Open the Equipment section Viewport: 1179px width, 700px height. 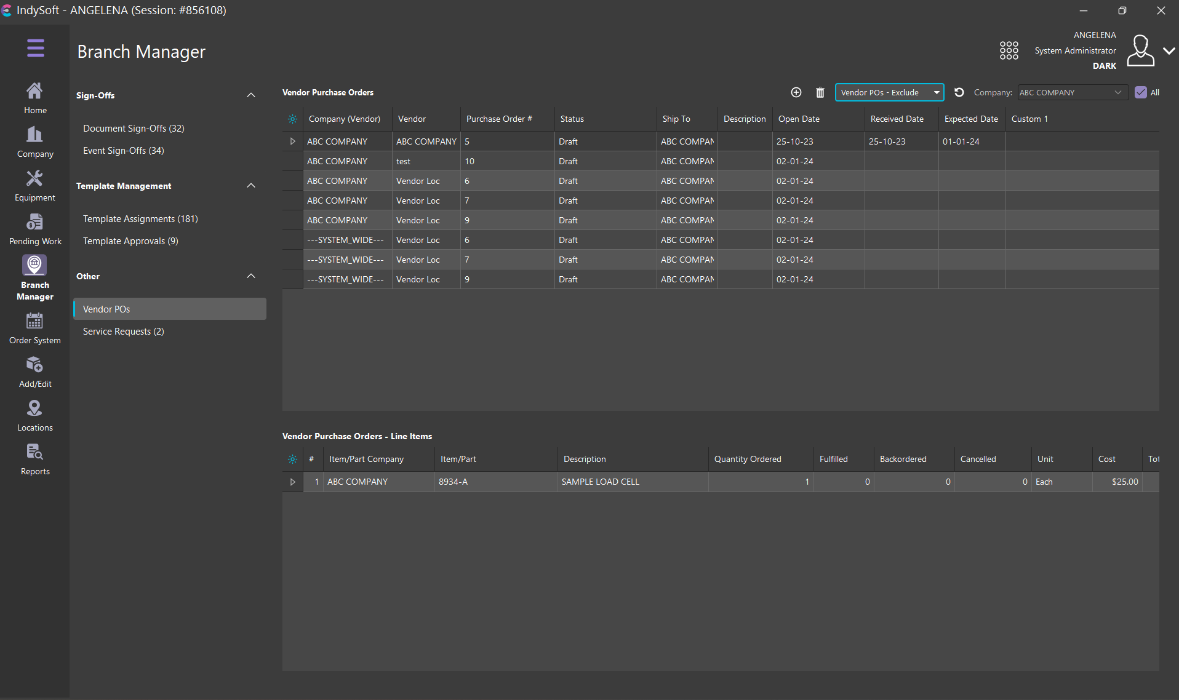(x=35, y=186)
